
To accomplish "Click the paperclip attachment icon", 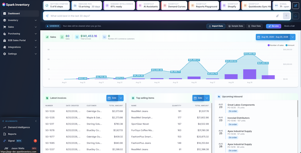I will 277,16.
